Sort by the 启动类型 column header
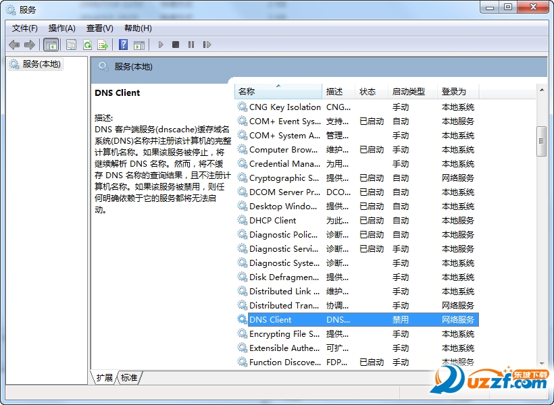 point(409,91)
